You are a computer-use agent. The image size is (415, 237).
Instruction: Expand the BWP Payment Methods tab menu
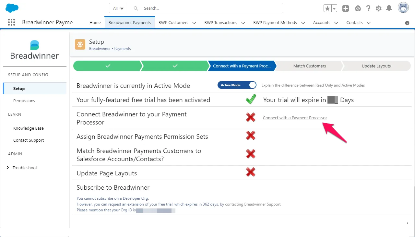[x=303, y=23]
